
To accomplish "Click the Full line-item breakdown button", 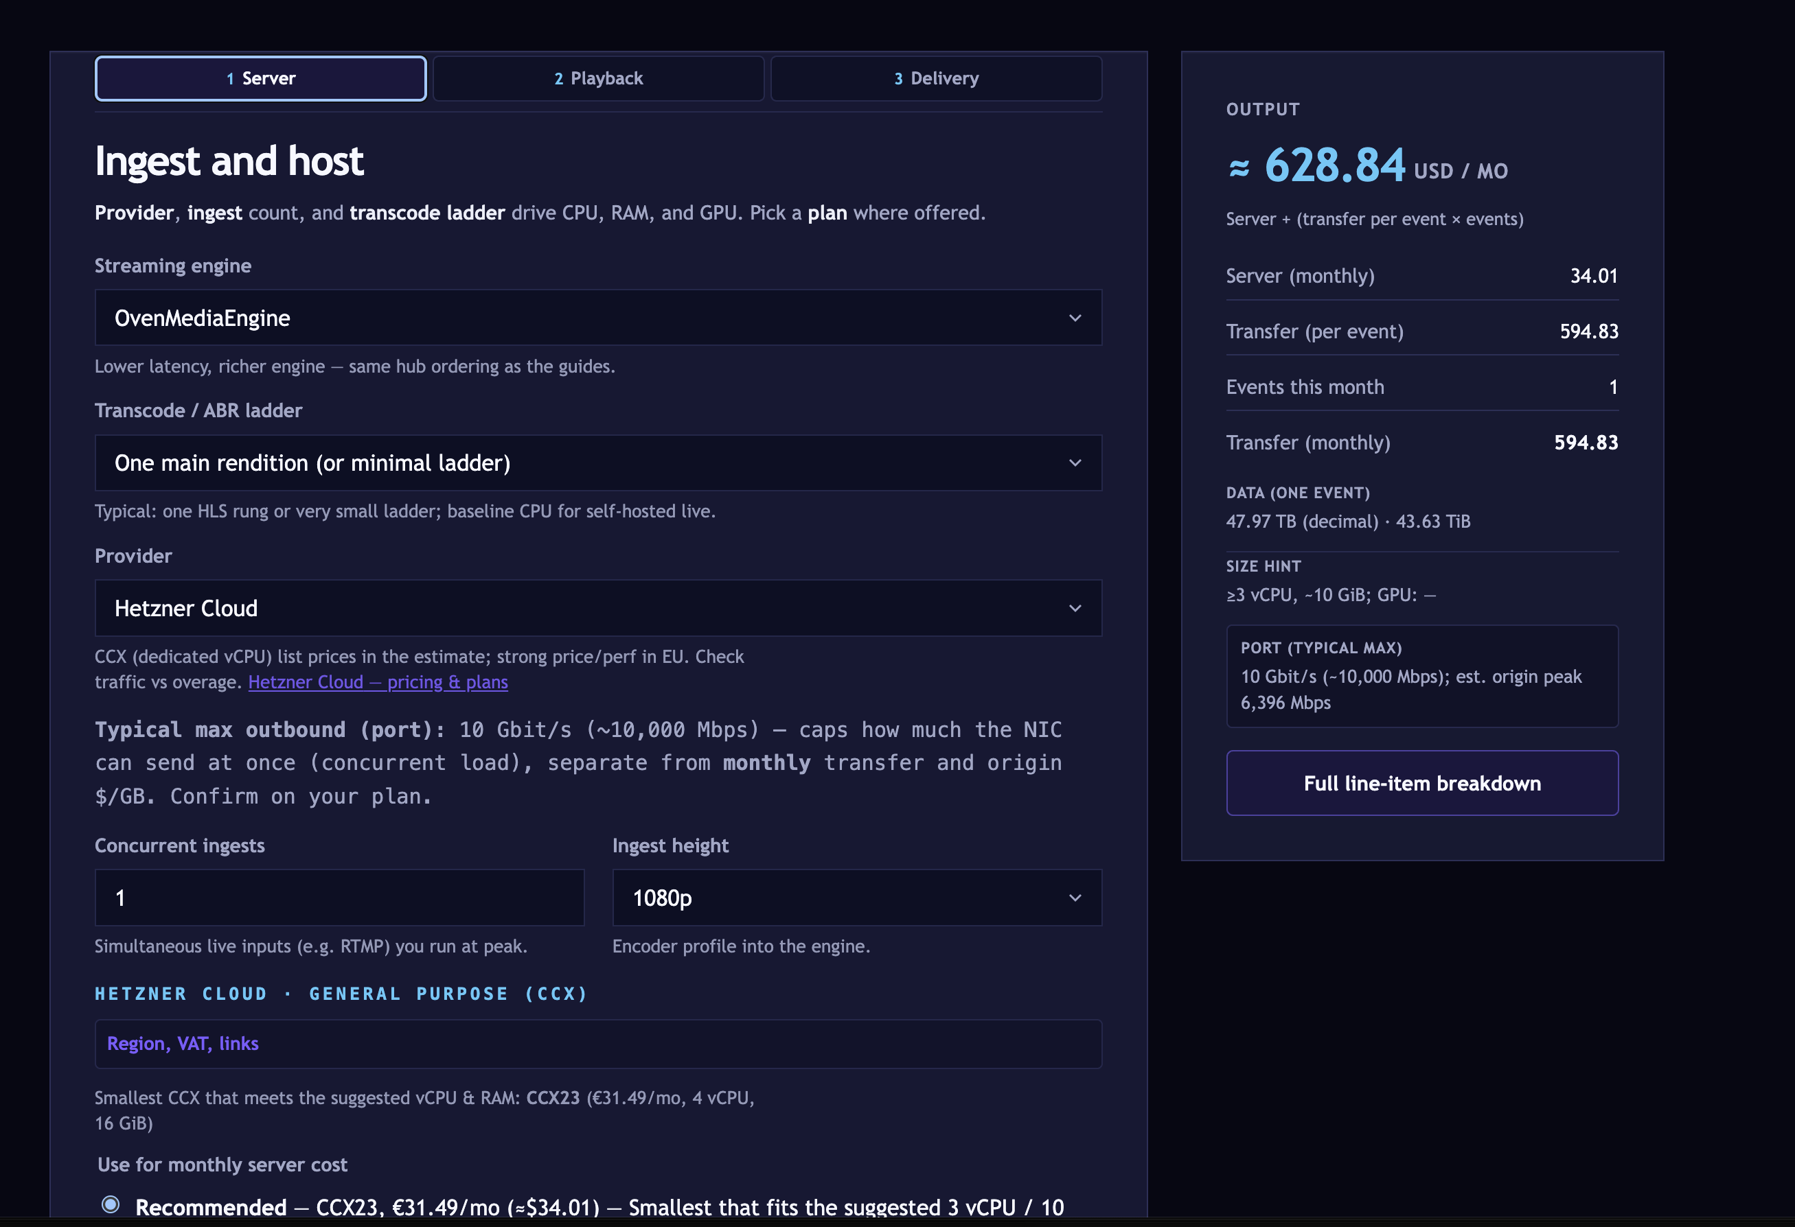I will click(x=1422, y=782).
